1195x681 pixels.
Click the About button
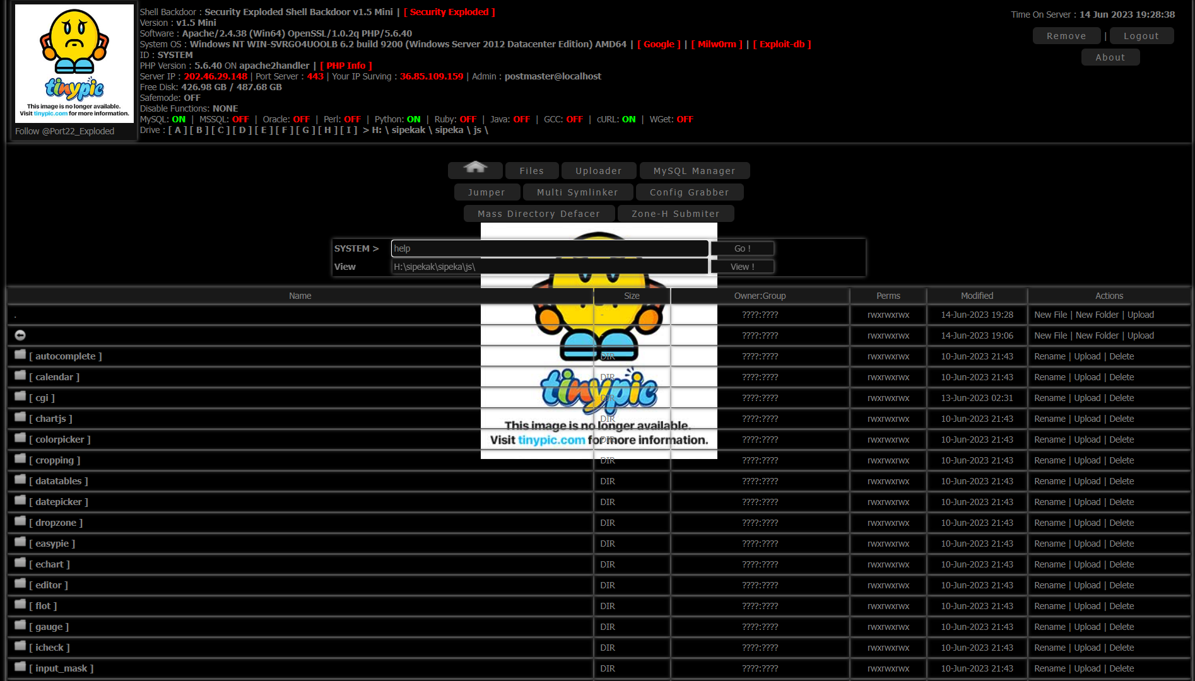[x=1110, y=57]
